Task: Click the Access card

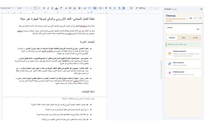Action: coord(183,29)
